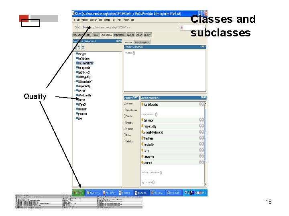Image resolution: width=289 pixels, height=216 pixels.
Task: Click the Coherence range class
Action: click(x=149, y=157)
